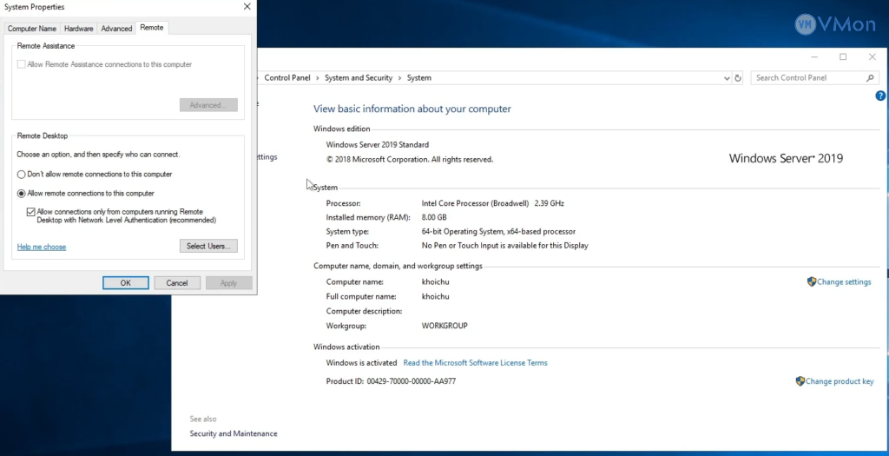The height and width of the screenshot is (456, 889).
Task: Click Control Panel in the address breadcrumb
Action: pos(286,77)
